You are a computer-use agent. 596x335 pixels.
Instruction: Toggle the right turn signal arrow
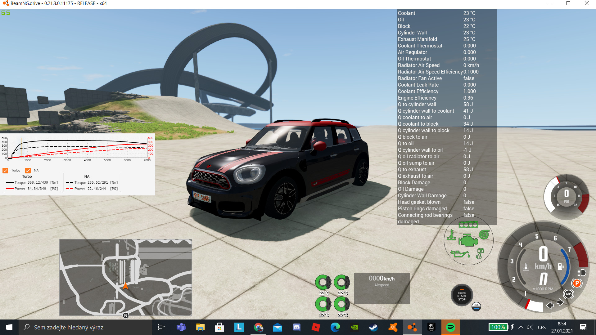[561, 302]
